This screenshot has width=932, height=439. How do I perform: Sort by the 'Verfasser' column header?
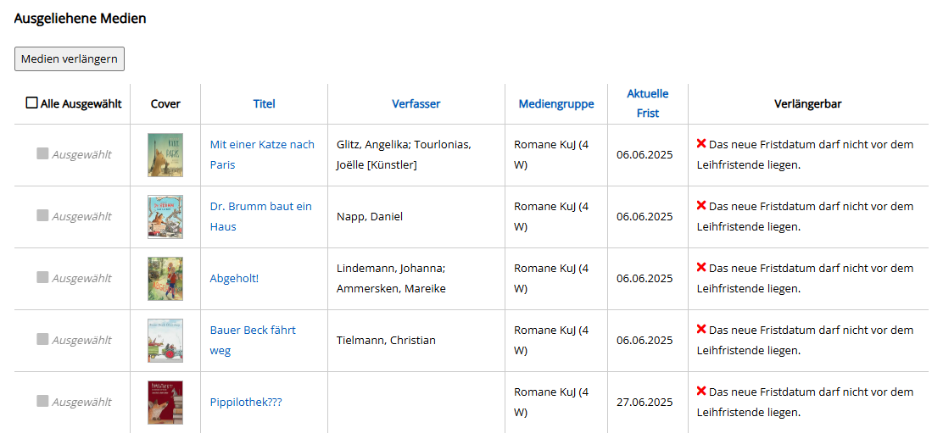[x=416, y=103]
